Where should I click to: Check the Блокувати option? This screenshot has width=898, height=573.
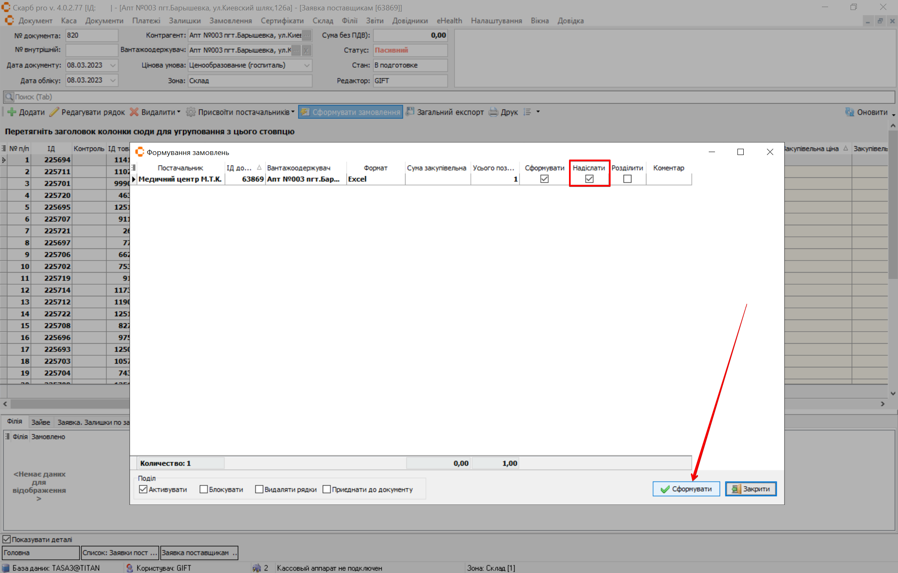coord(203,489)
